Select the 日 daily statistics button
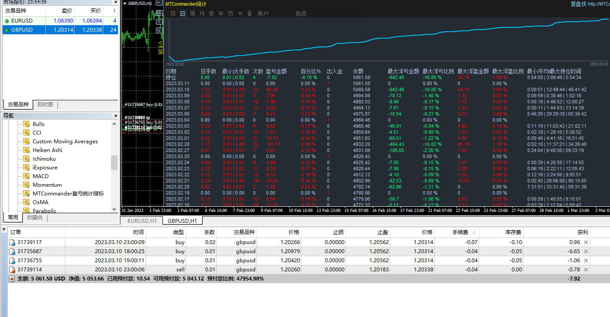610x317 pixels. [x=182, y=14]
